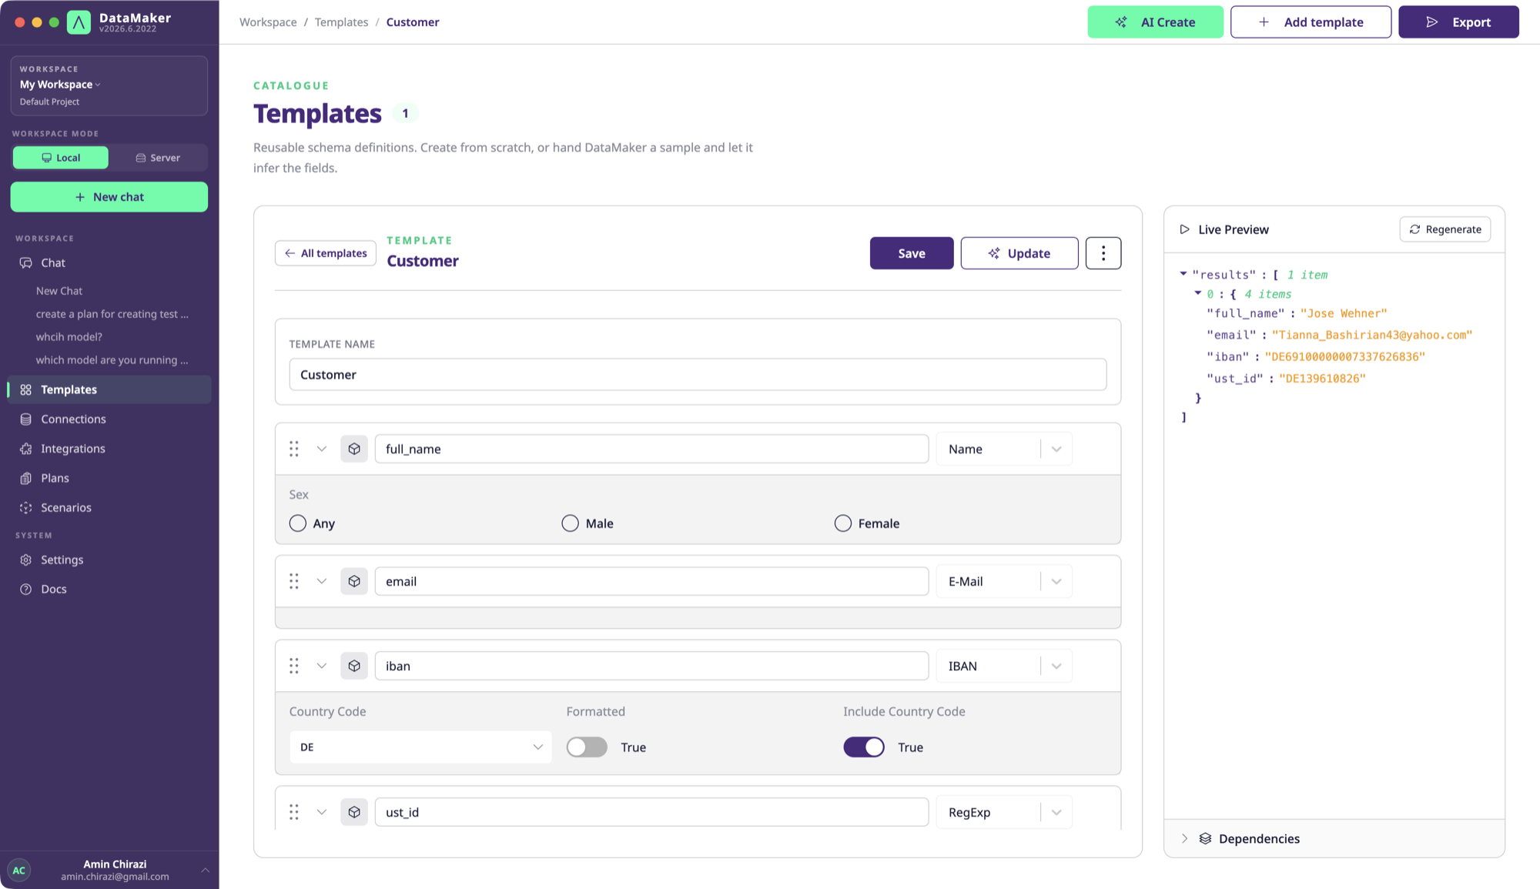Switch workspace mode to Local
The width and height of the screenshot is (1540, 889).
(61, 158)
